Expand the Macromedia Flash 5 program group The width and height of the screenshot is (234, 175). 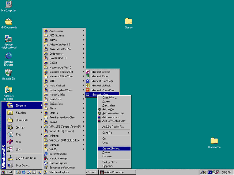[x=64, y=67]
